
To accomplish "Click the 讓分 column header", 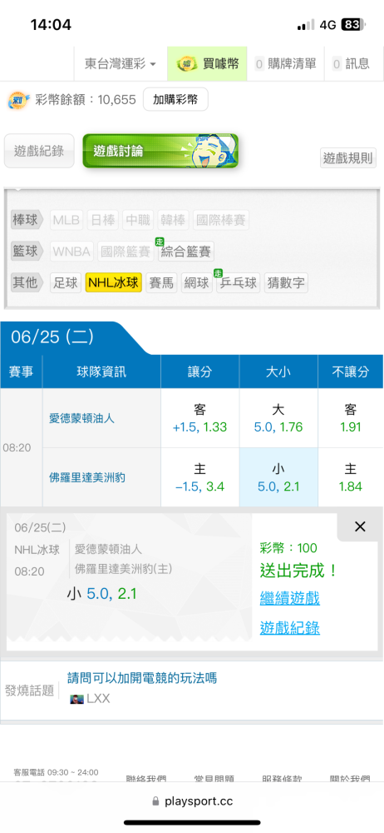I will [x=200, y=372].
